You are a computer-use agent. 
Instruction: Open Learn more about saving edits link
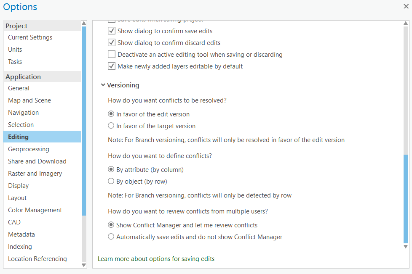pos(156,259)
